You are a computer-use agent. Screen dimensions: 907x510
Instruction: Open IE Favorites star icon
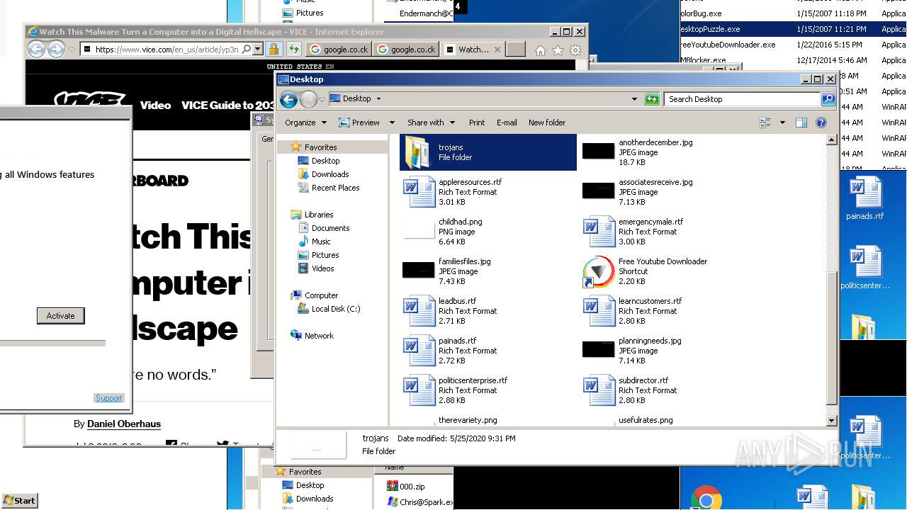(558, 50)
